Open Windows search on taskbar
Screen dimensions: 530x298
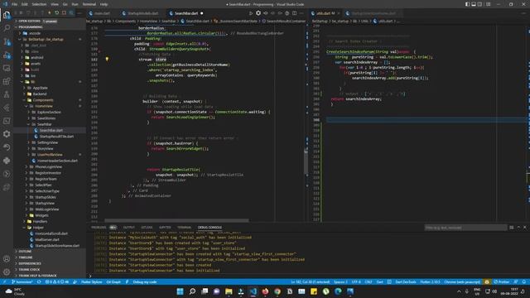[x=192, y=291]
